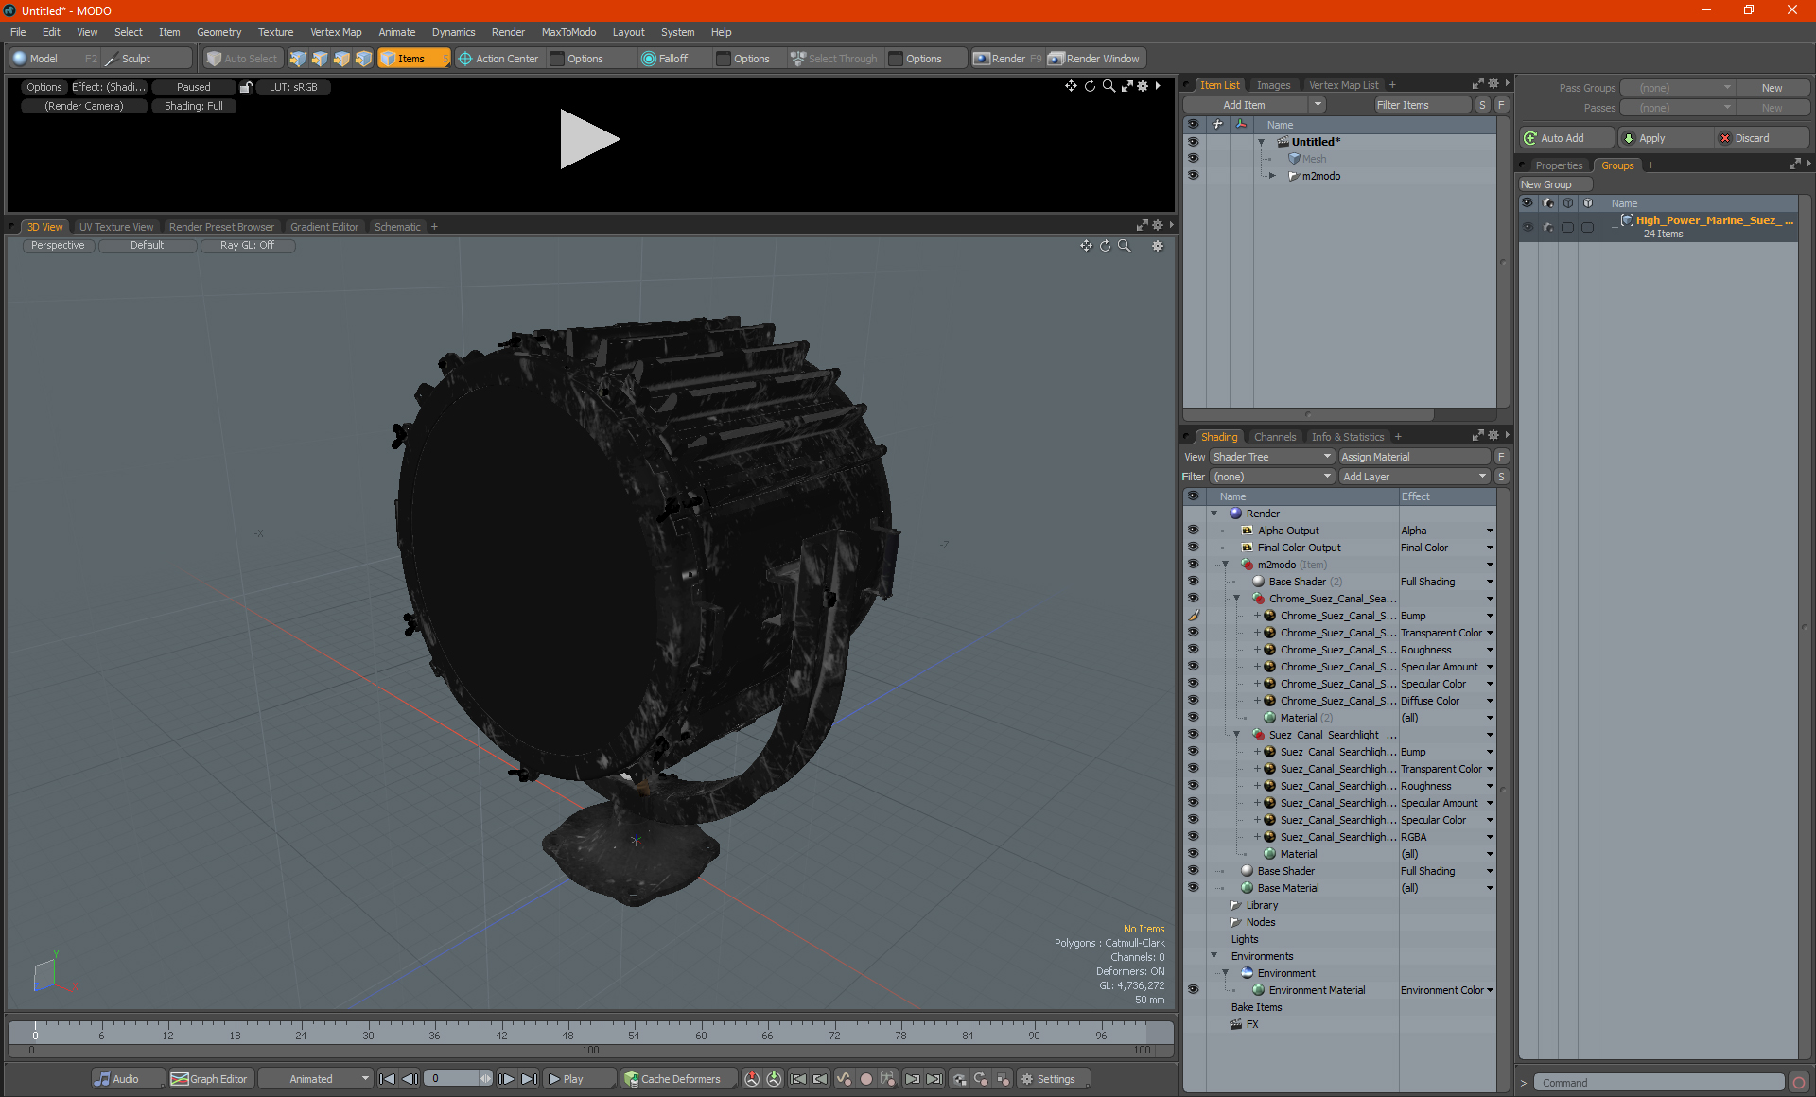
Task: Open the Render Window
Action: pyautogui.click(x=1095, y=59)
